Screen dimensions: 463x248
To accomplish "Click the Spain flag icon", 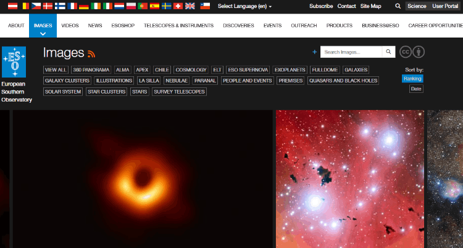I will tap(154, 6).
